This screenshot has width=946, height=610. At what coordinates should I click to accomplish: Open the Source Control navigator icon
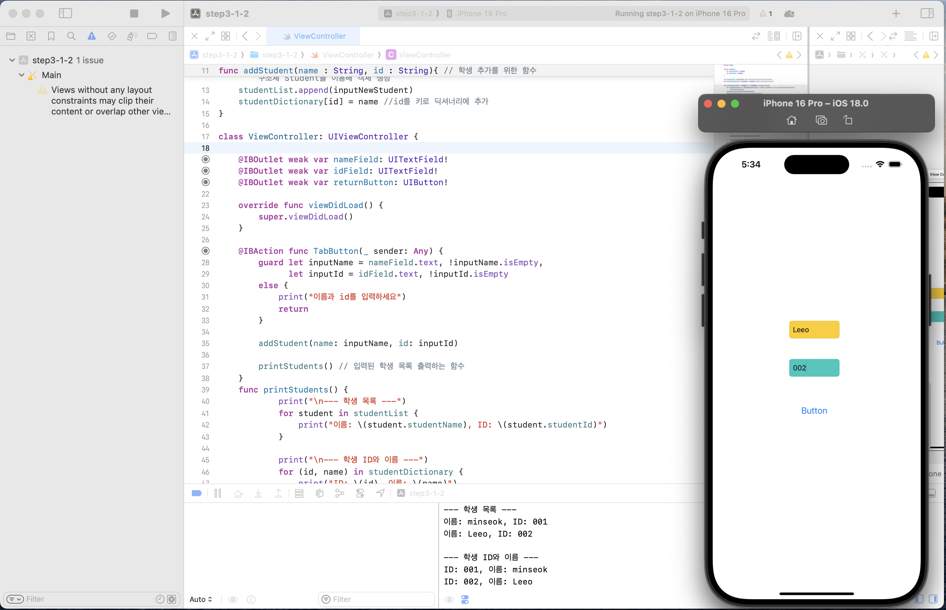click(x=31, y=36)
